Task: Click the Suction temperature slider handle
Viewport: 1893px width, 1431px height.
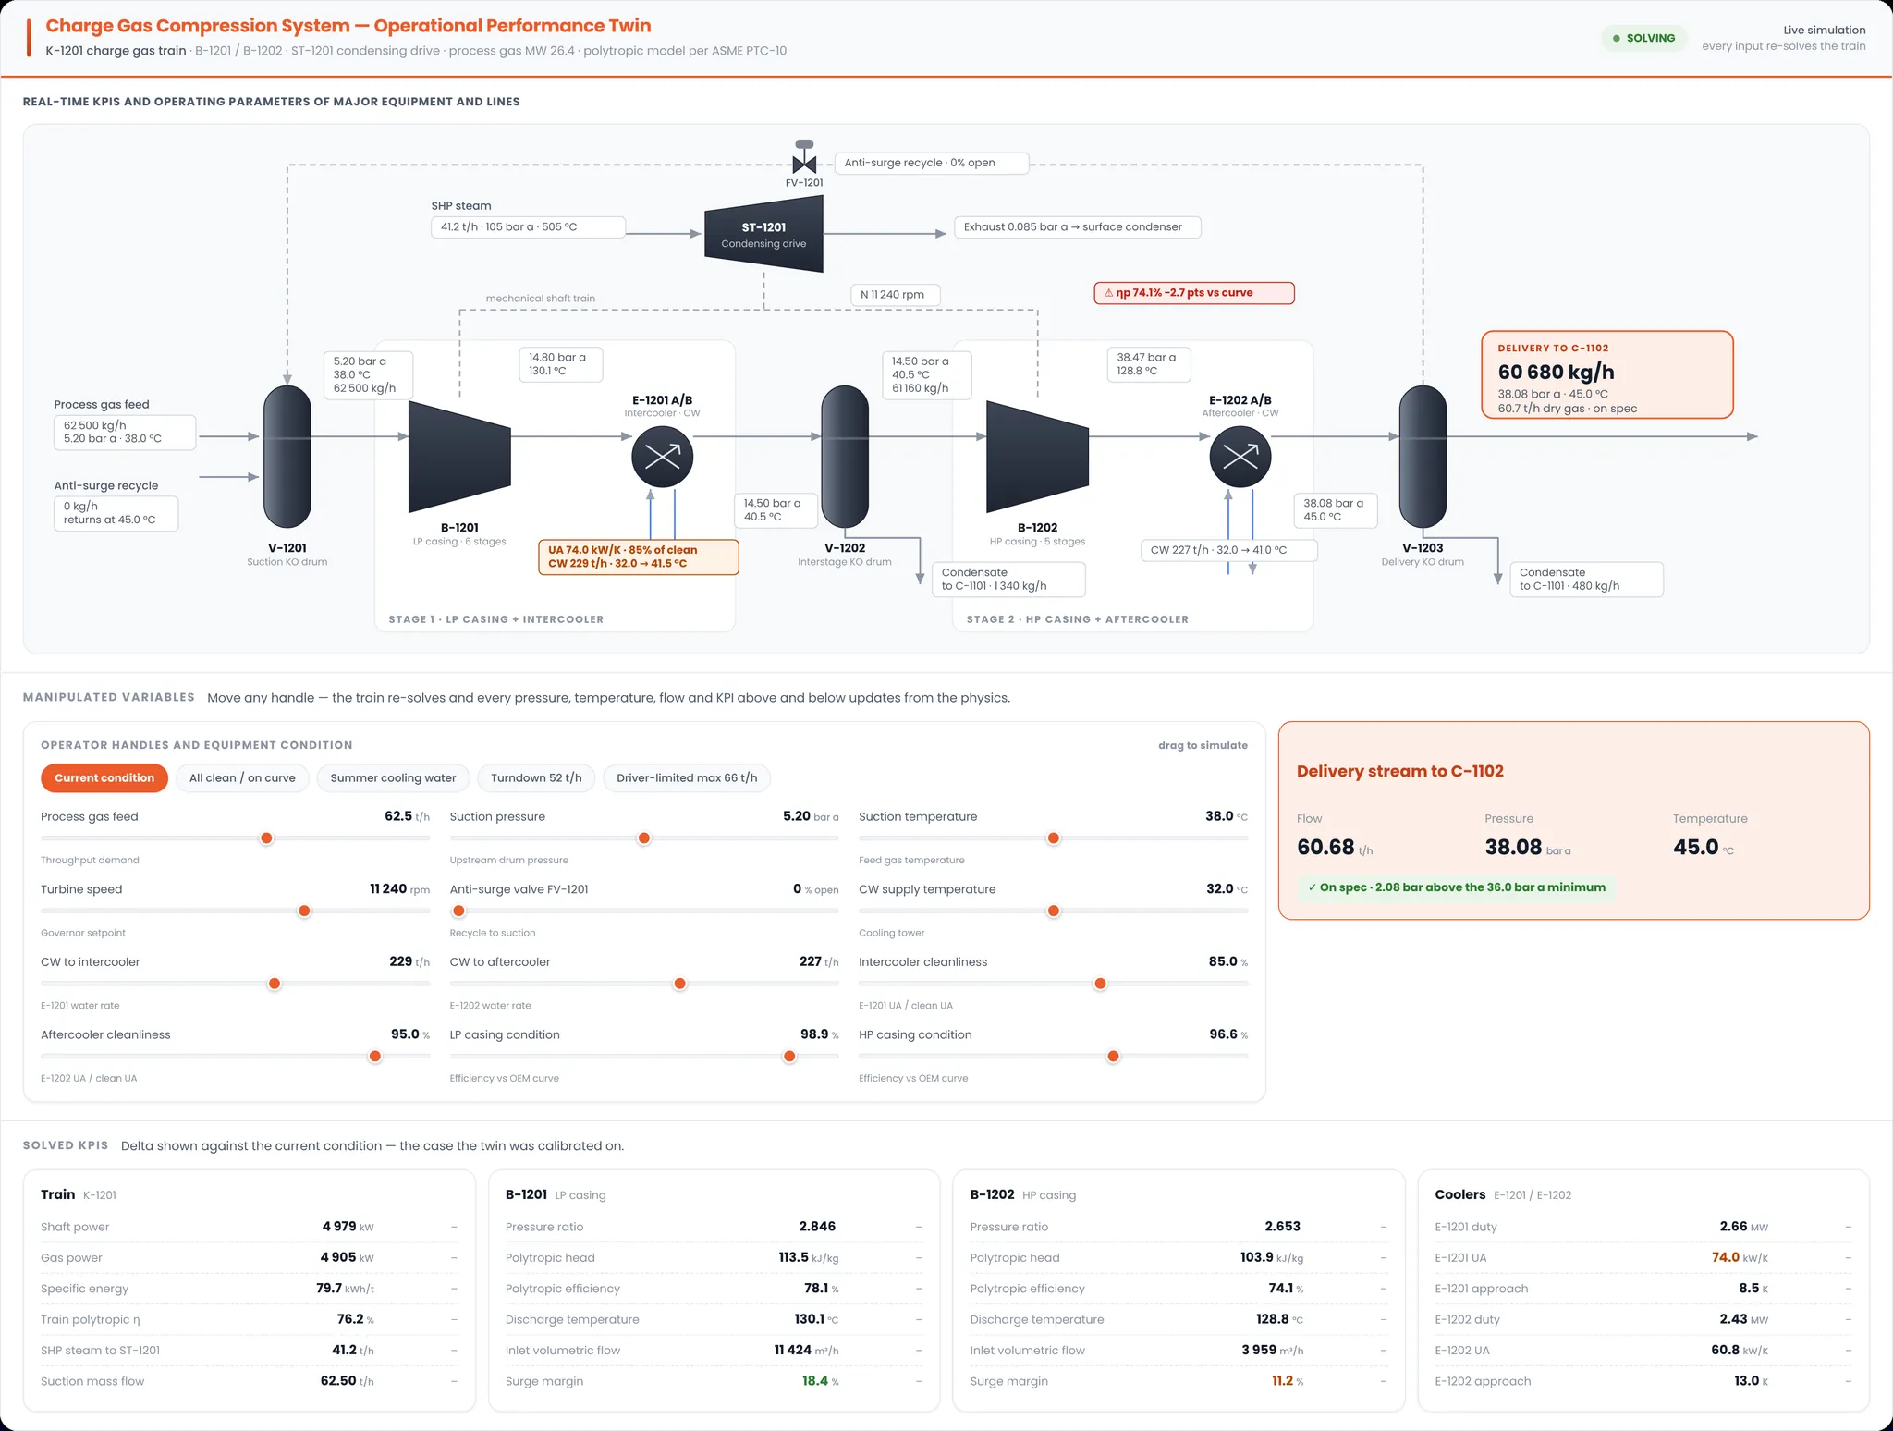Action: click(1053, 838)
